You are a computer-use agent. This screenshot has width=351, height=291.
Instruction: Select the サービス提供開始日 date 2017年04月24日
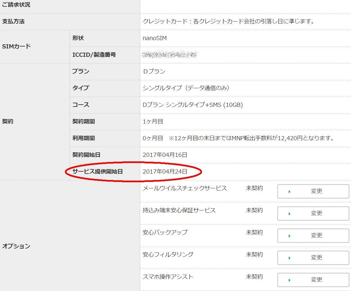click(165, 172)
